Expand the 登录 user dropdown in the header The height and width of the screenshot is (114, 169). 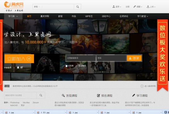117,7
